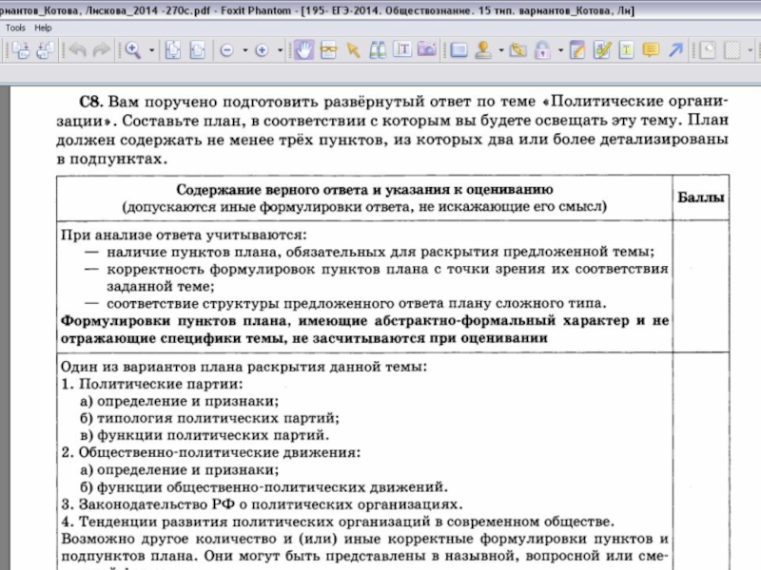Click plan item '2. Общественно-политические движения:'
761x570 pixels.
(x=211, y=453)
